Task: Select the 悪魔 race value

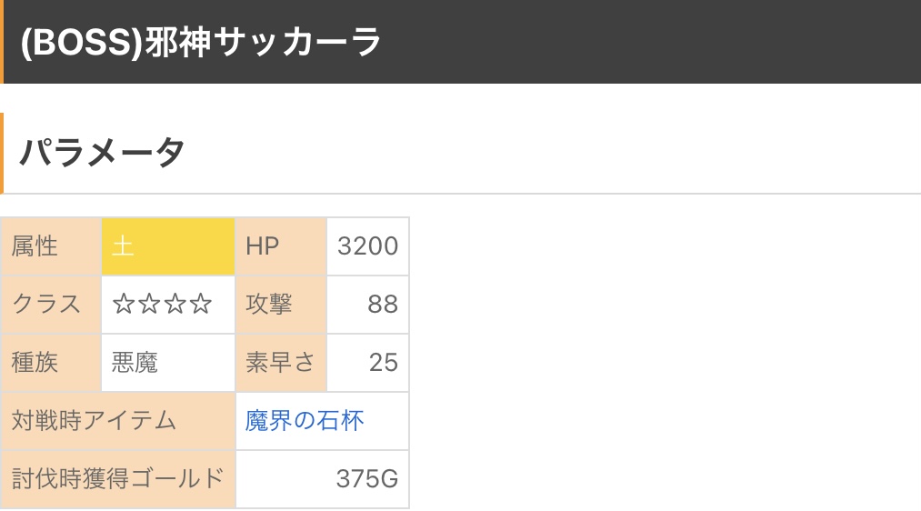Action: (x=135, y=363)
